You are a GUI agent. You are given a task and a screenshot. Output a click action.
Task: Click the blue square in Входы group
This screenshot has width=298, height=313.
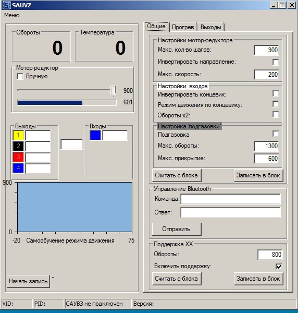point(95,135)
